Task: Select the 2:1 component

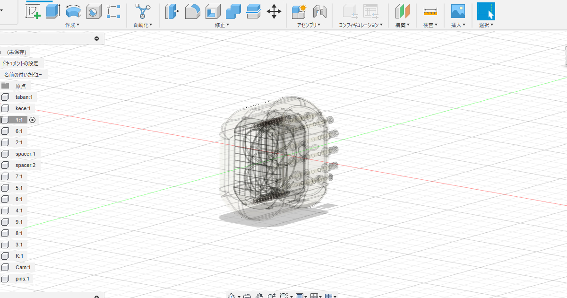Action: [19, 142]
